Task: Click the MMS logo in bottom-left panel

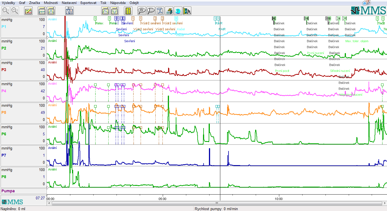Action: tap(12, 202)
